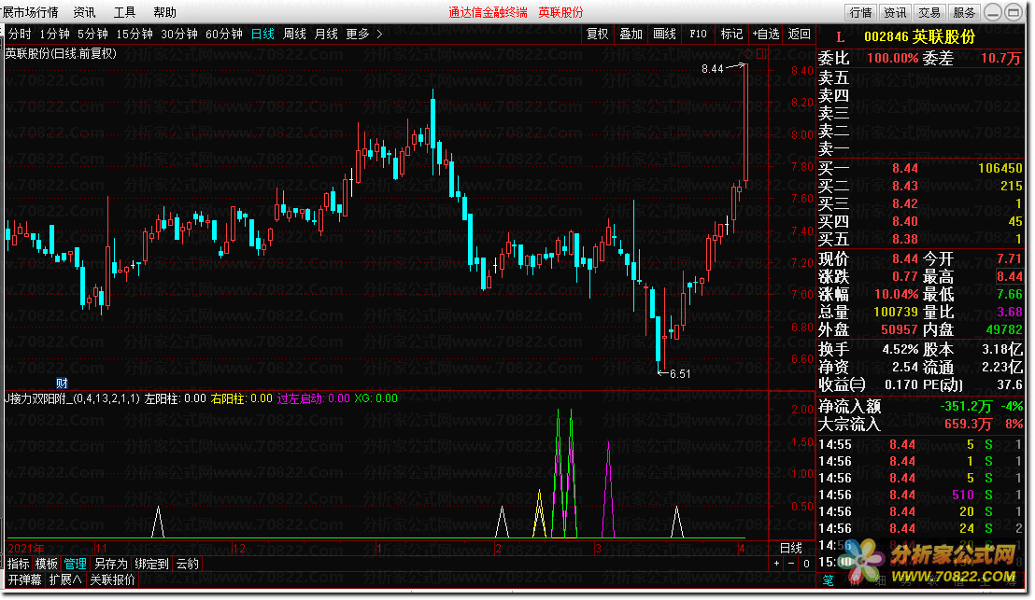Click the month 12 marker on the time axis

[239, 549]
